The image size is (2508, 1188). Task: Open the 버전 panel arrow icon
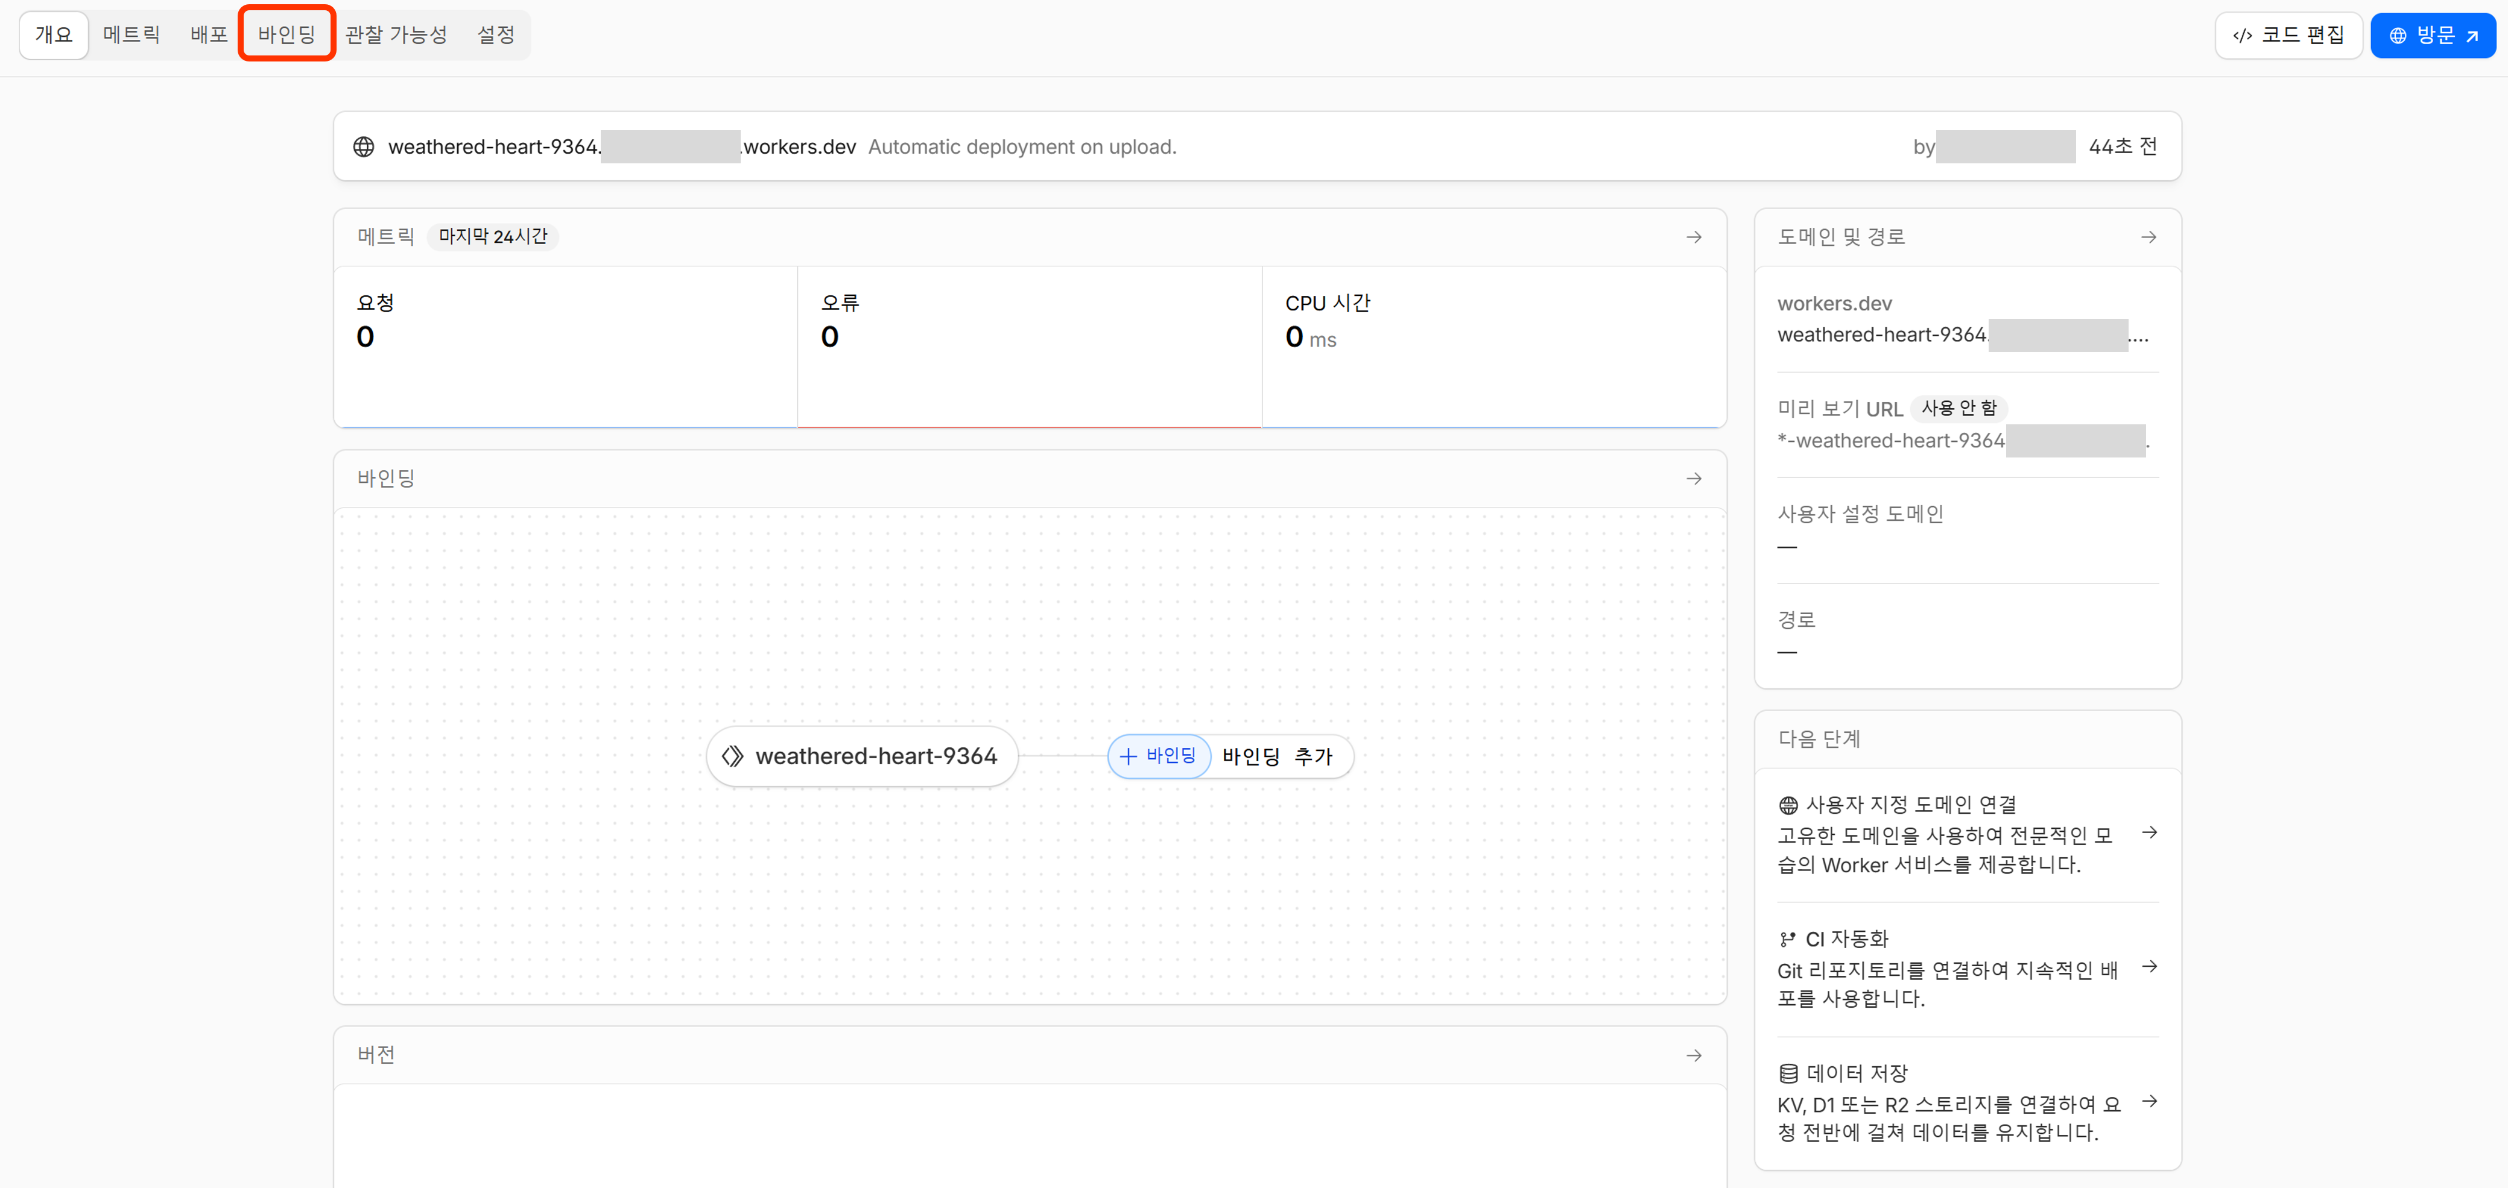[x=1693, y=1055]
